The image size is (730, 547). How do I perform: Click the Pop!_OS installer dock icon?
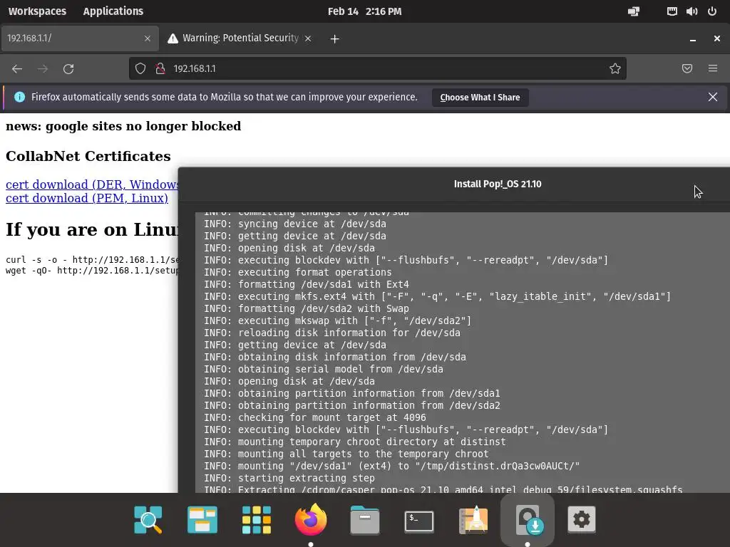coord(528,519)
